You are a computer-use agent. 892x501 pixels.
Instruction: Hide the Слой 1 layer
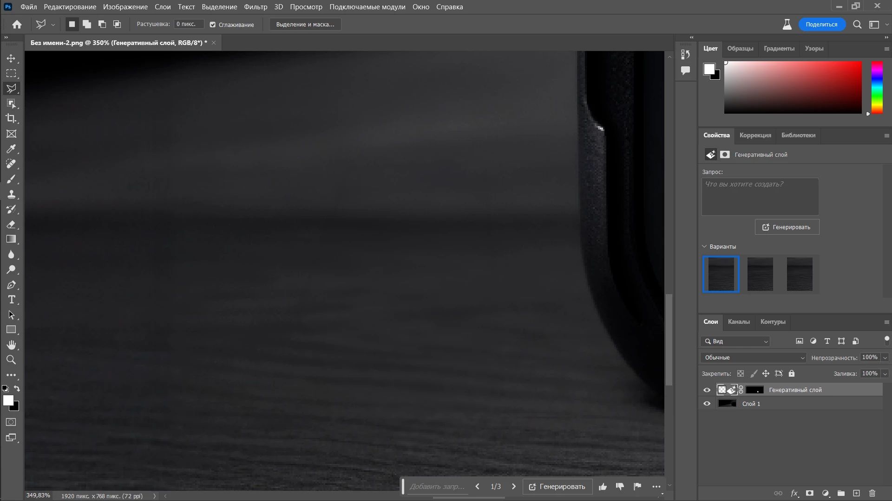tap(707, 404)
